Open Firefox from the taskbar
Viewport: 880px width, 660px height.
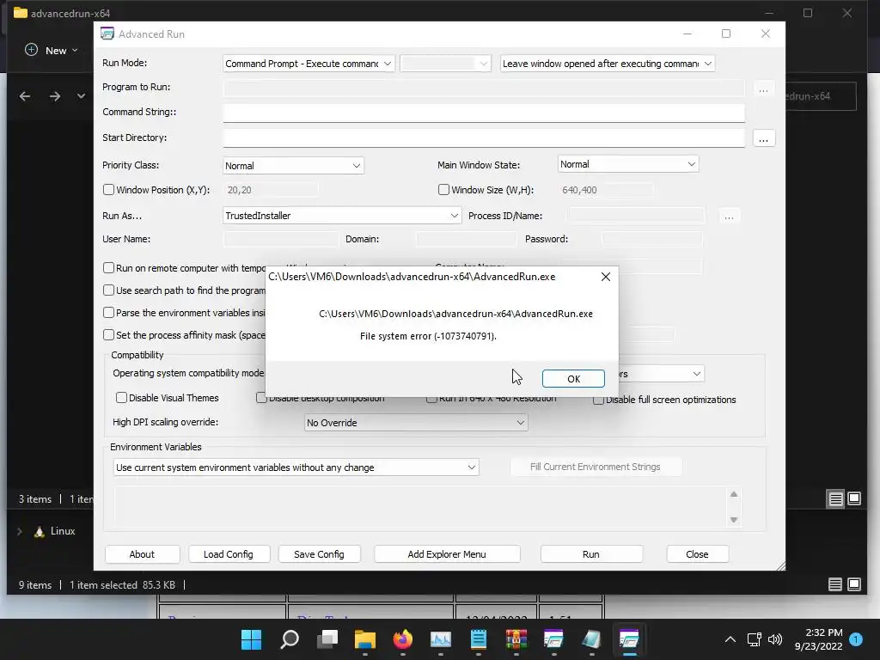pyautogui.click(x=402, y=639)
